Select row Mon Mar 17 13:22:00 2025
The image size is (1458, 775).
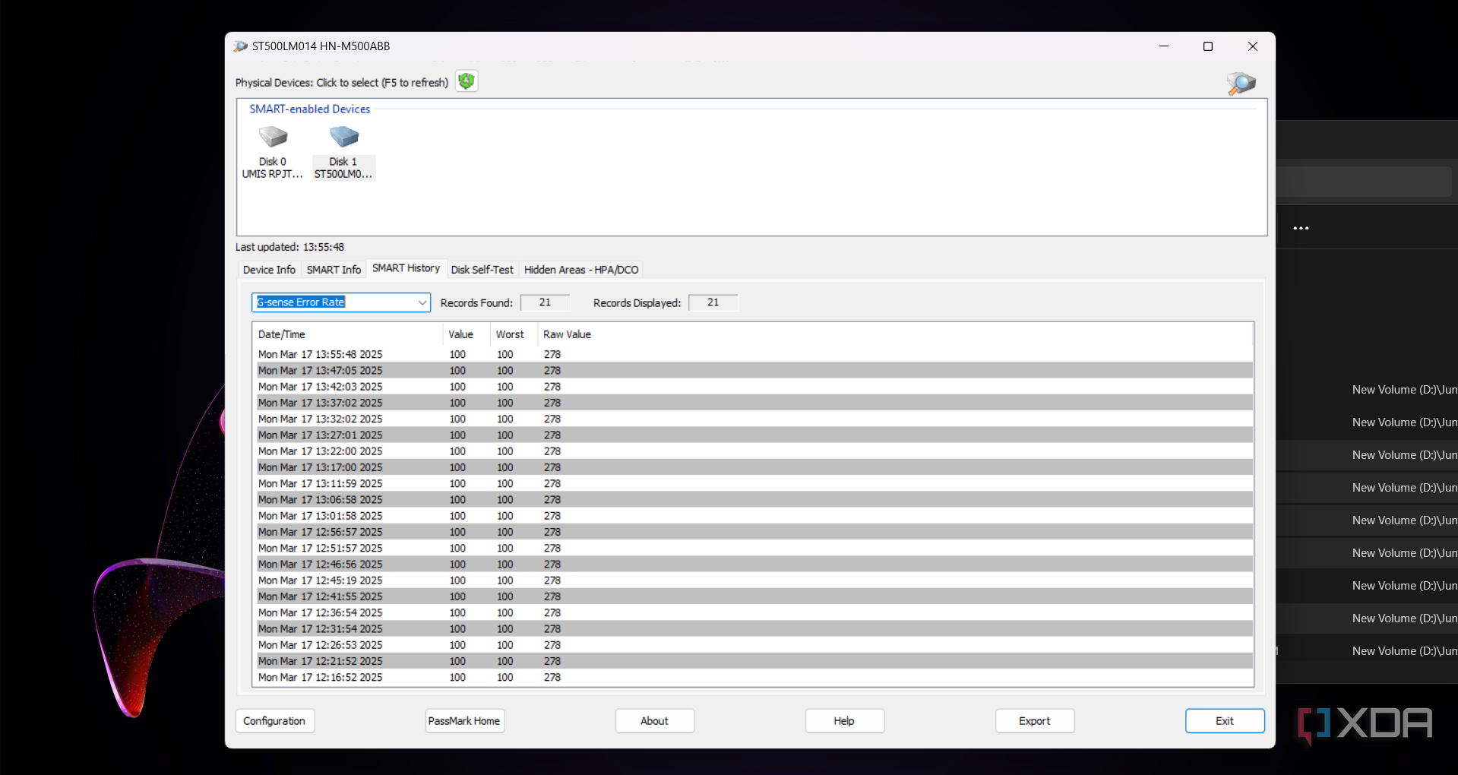pyautogui.click(x=753, y=451)
